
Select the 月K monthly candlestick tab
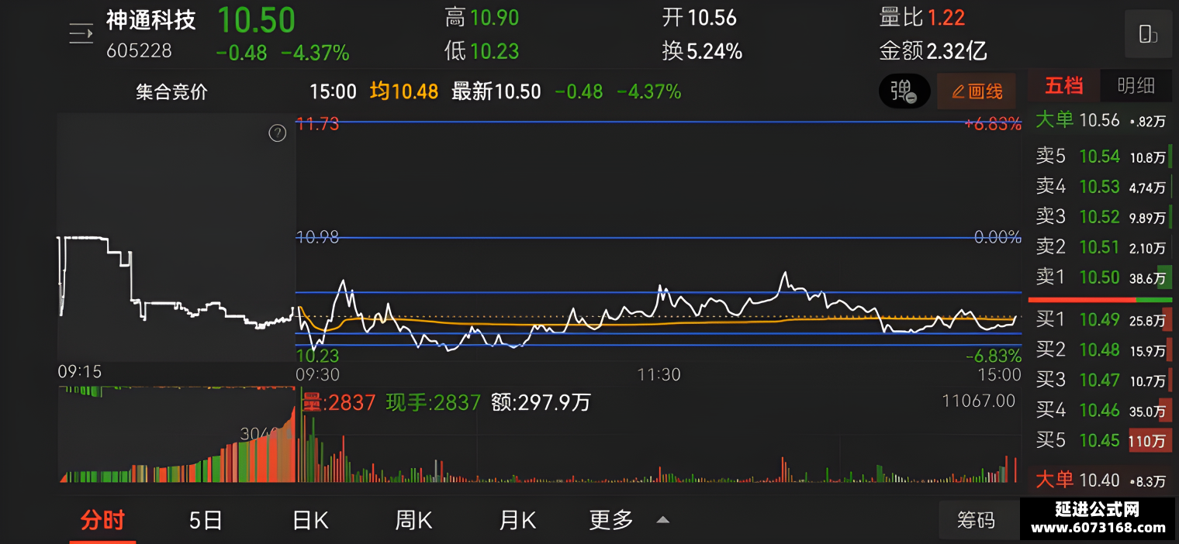click(517, 520)
